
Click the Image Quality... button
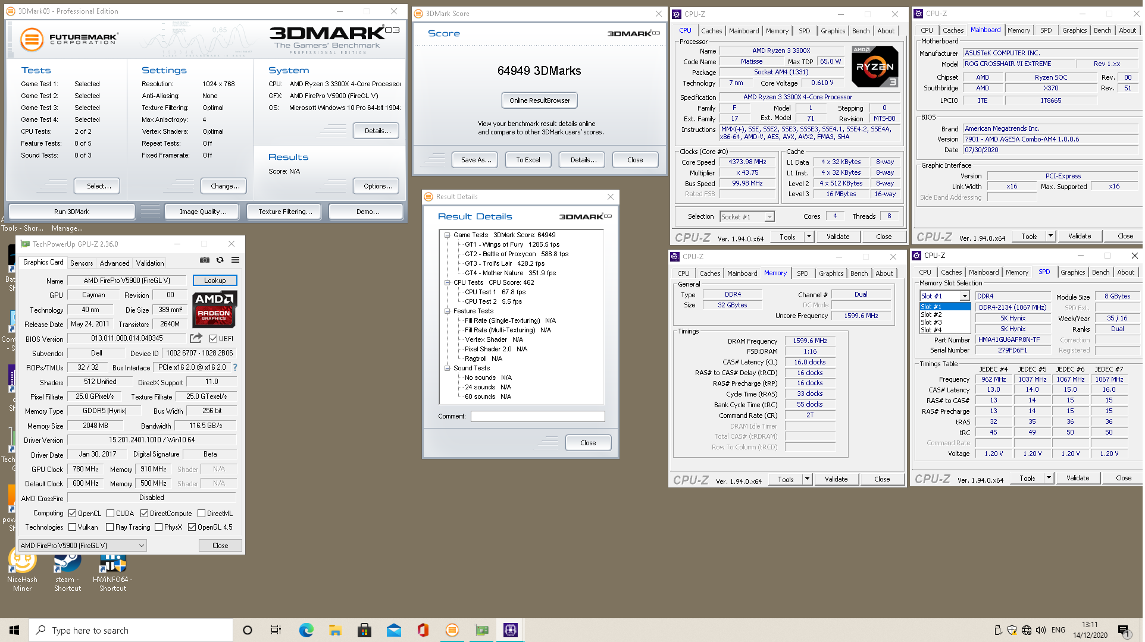pos(203,212)
